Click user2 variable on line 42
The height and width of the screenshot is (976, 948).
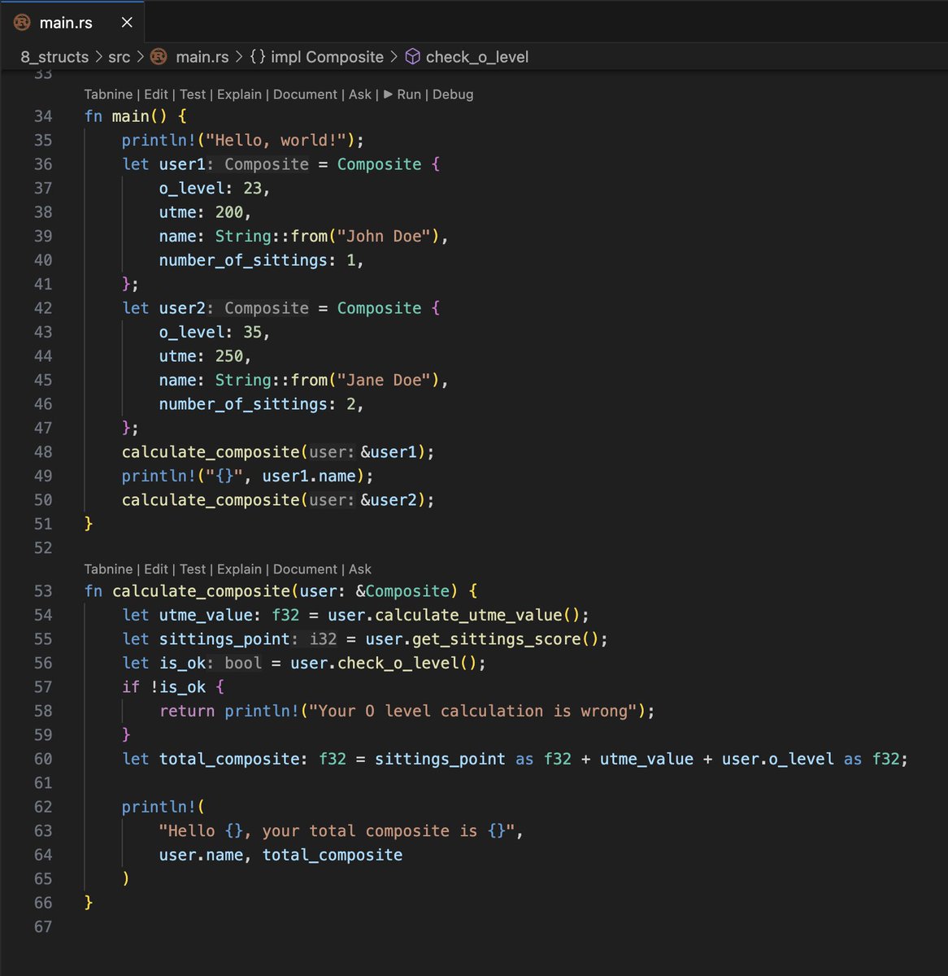coord(182,308)
